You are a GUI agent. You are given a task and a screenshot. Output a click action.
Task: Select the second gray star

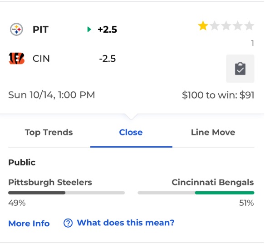tap(215, 26)
